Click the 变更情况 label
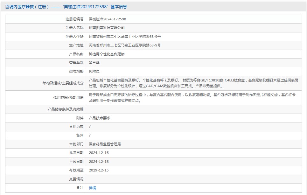The height and width of the screenshot is (195, 307). (76, 179)
